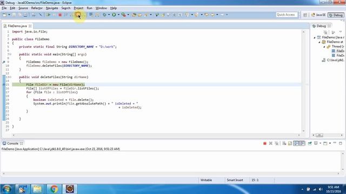Viewport: 346px width, 194px height.
Task: Open the Window menu
Action: [x=101, y=8]
